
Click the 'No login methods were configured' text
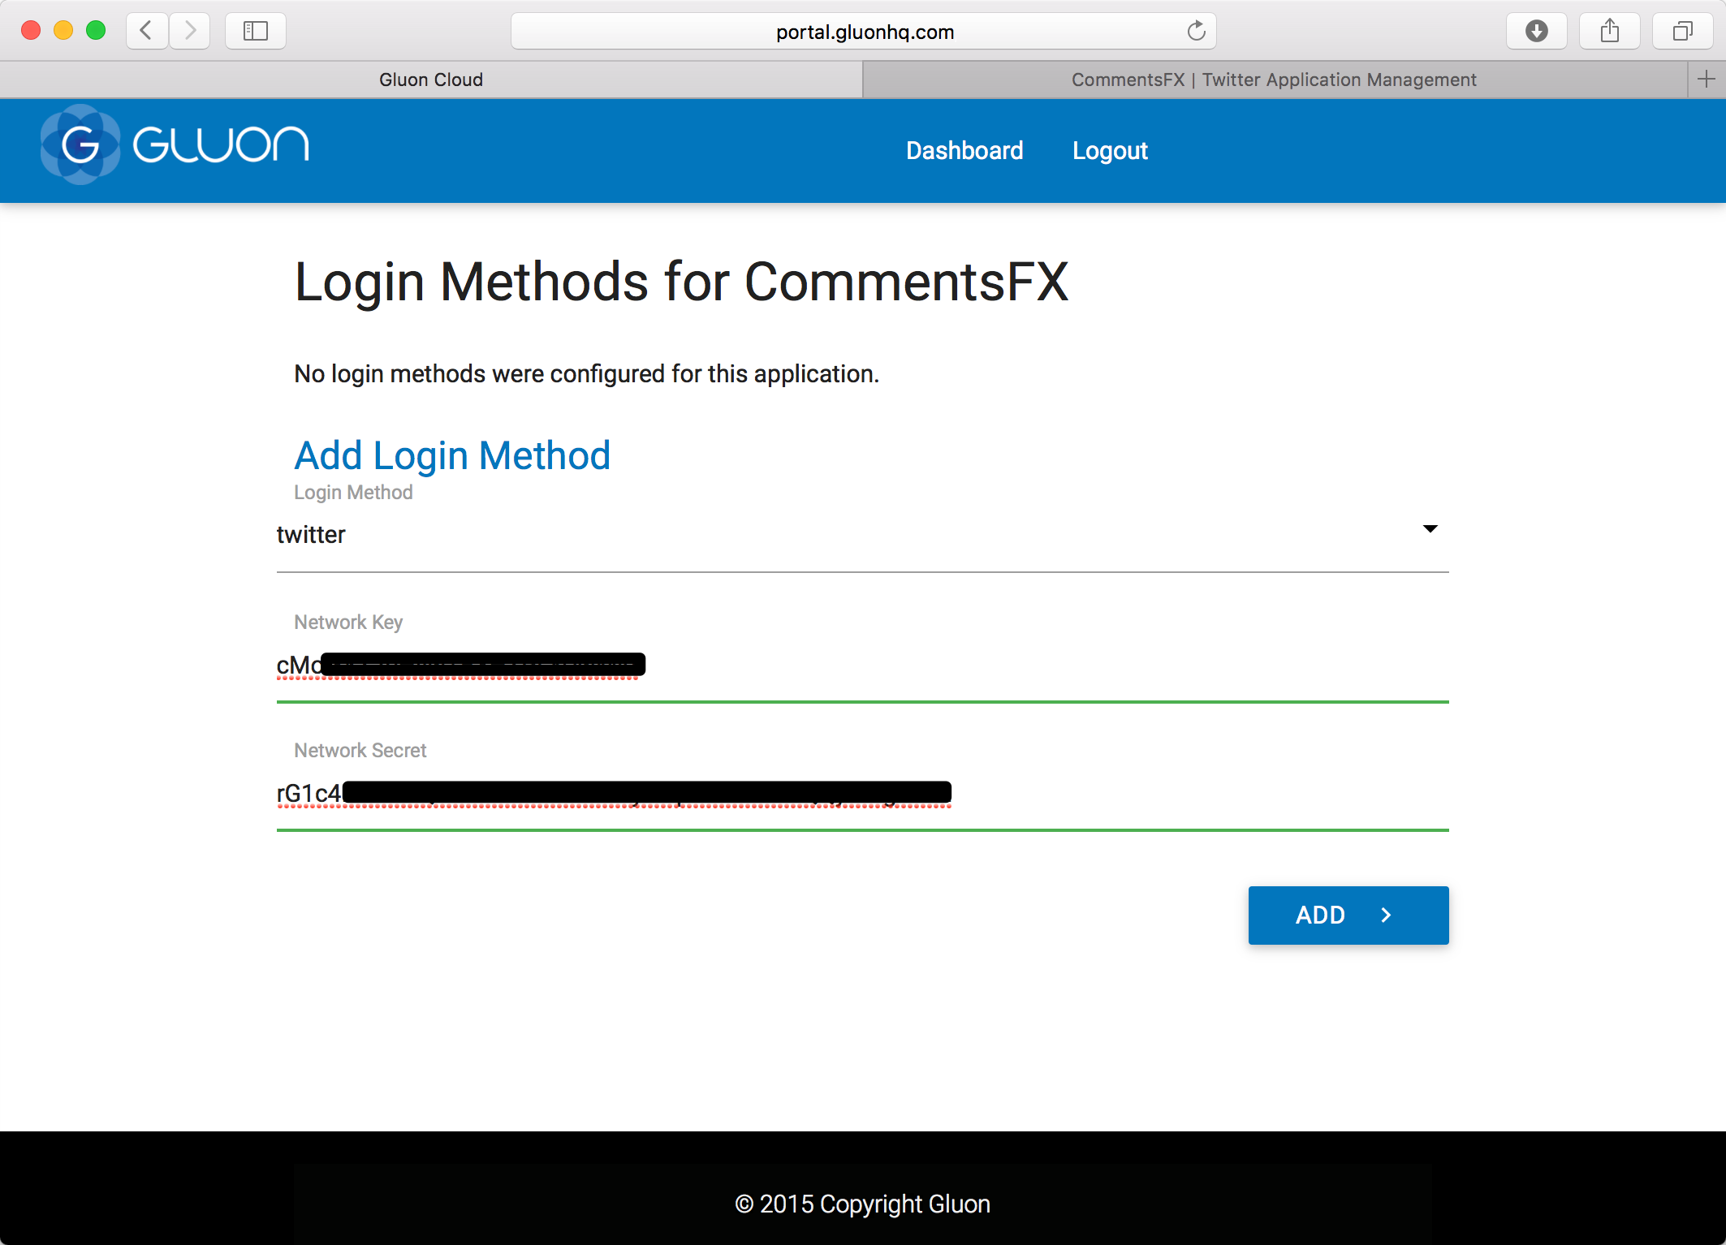tap(586, 373)
